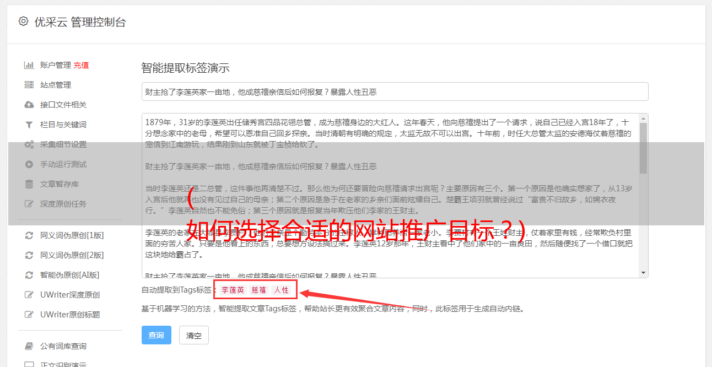Click the cloud icon for 接口文件相关

(x=29, y=105)
